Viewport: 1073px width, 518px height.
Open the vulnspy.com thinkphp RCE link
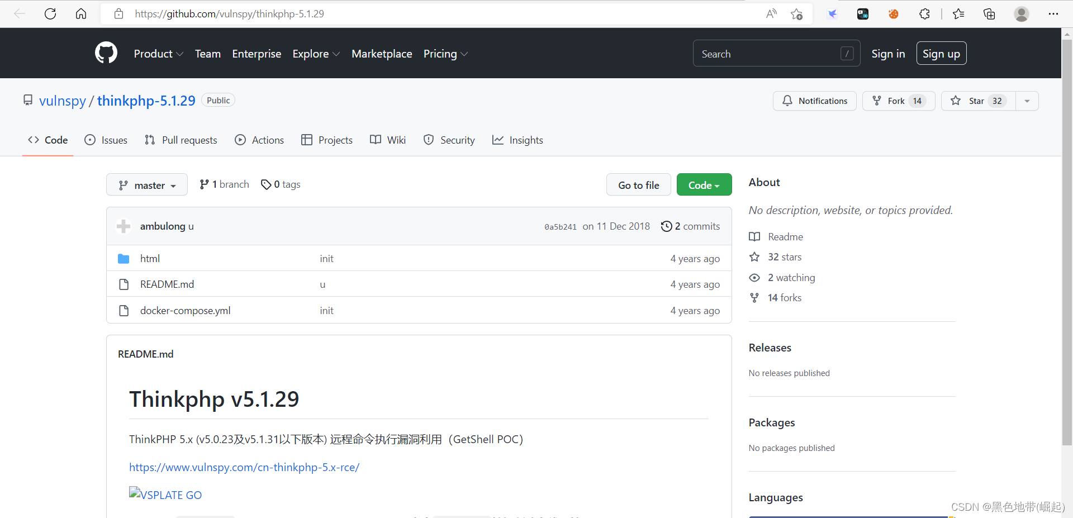(244, 467)
